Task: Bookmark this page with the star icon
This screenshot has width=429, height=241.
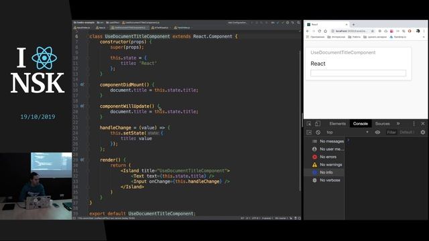Action: tap(373, 31)
